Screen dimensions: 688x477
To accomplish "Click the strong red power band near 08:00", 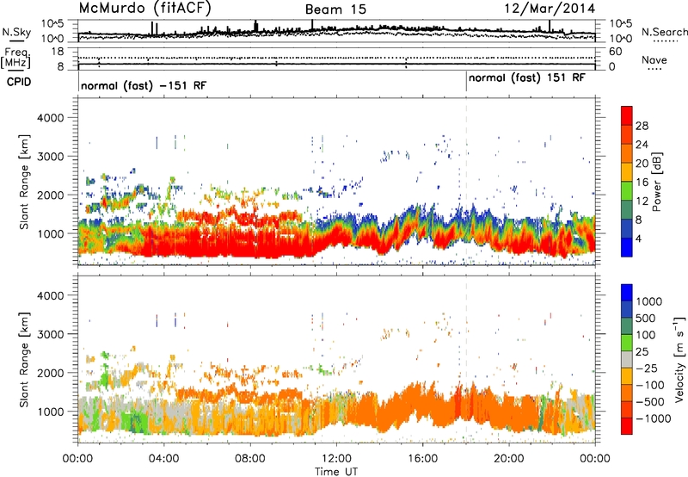I will [250, 246].
